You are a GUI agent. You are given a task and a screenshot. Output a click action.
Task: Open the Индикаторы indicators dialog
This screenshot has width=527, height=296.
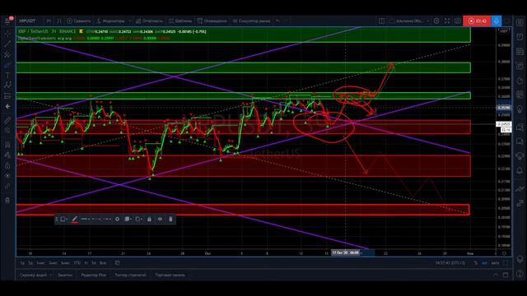click(x=110, y=21)
